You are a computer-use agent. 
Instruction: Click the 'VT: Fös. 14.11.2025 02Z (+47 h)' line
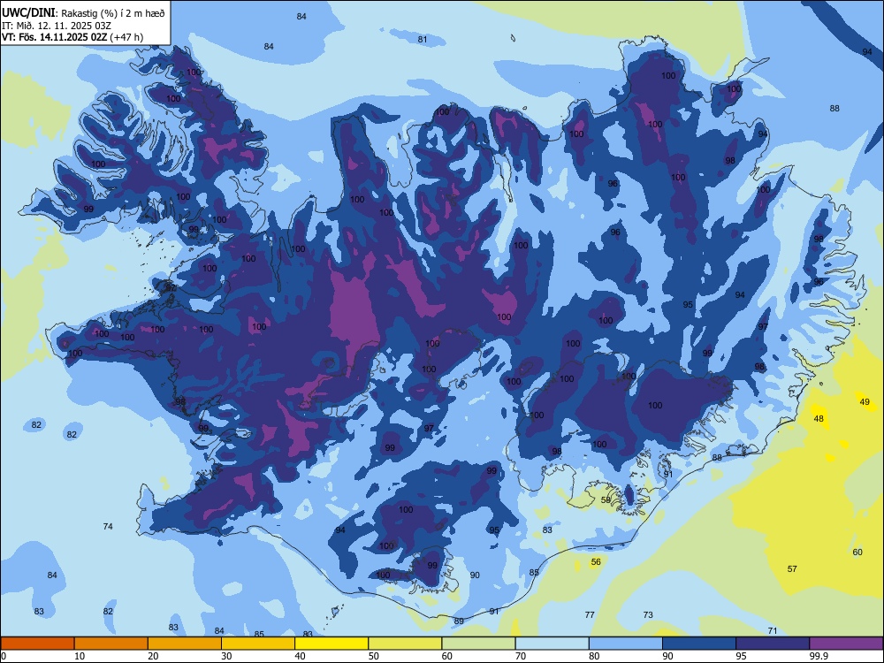[x=72, y=37]
